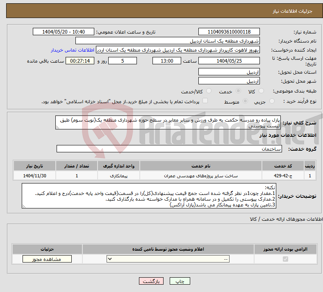Click the الزامی بودن ارائه مجوز header
323x292 pixels.
(285, 249)
